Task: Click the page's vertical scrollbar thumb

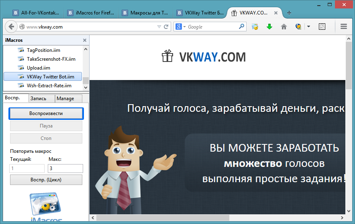Action: pos(349,66)
